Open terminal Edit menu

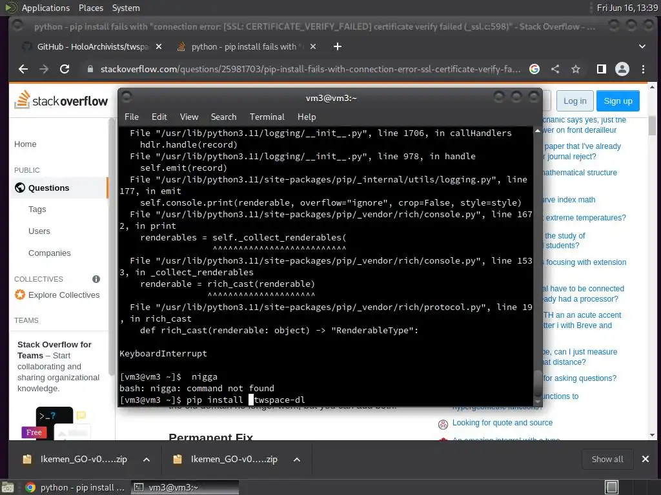click(x=159, y=117)
